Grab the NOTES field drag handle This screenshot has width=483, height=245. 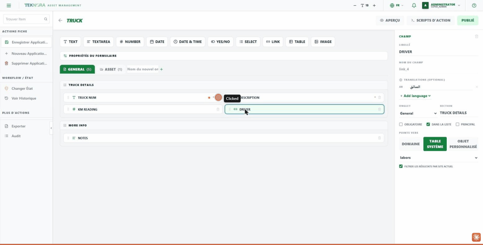pos(68,138)
